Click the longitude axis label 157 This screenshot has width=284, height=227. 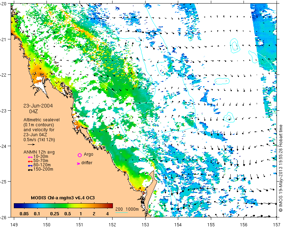point(277,225)
